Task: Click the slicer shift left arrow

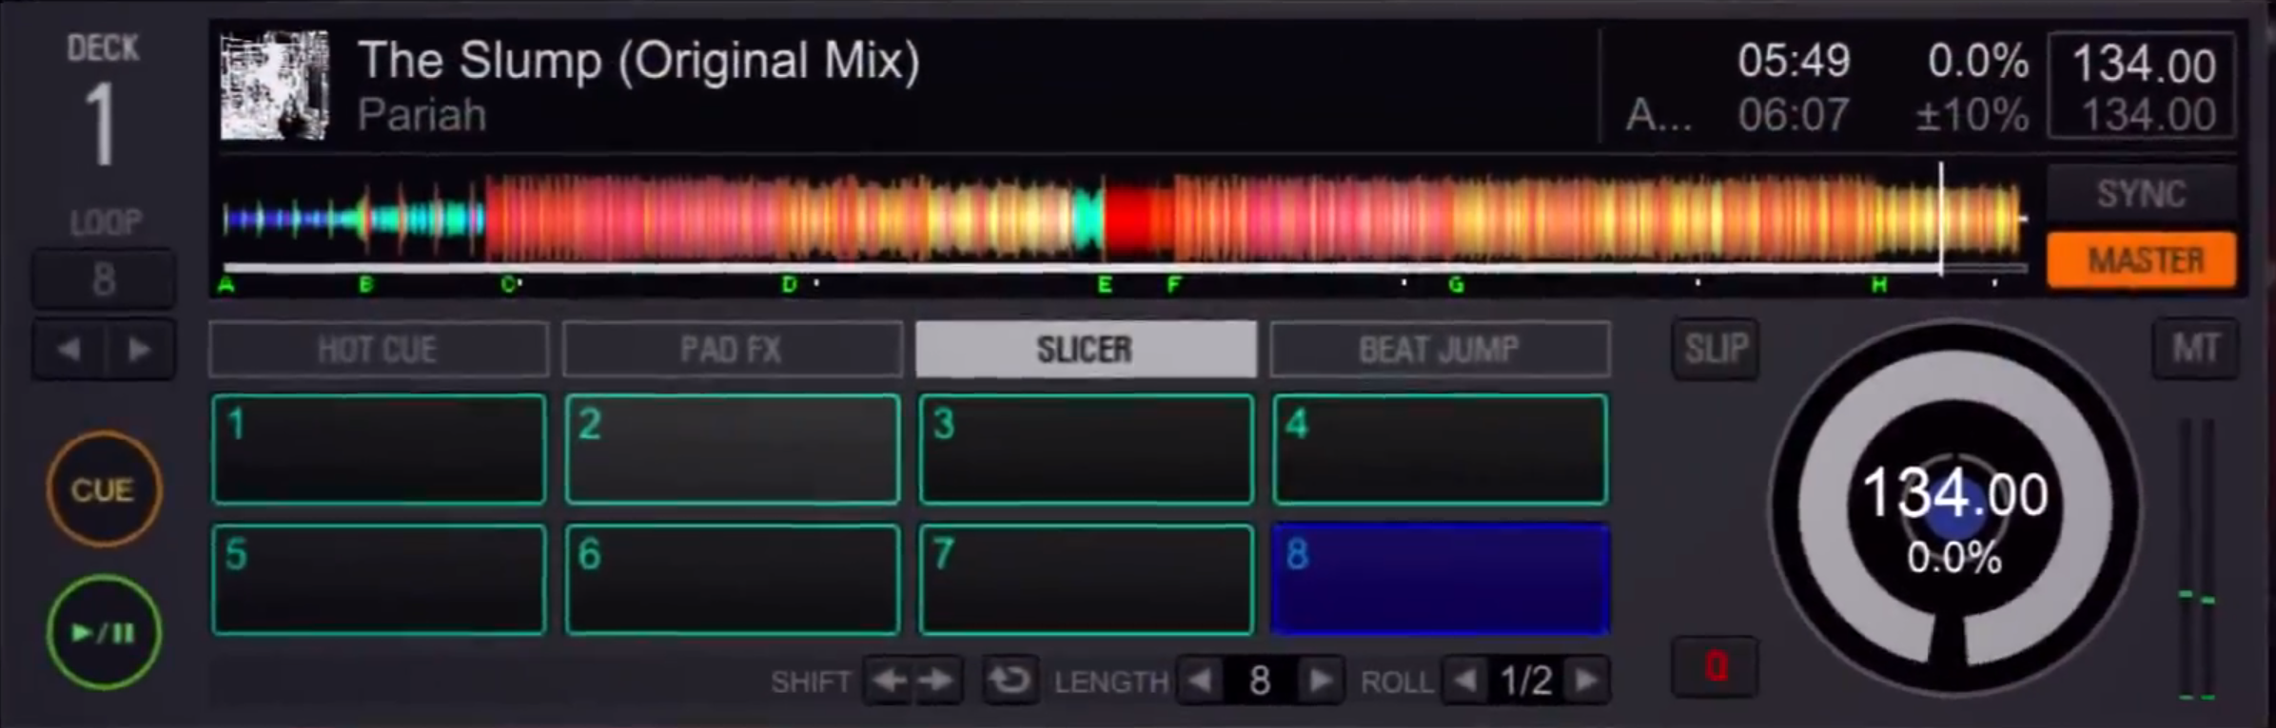Action: 889,680
